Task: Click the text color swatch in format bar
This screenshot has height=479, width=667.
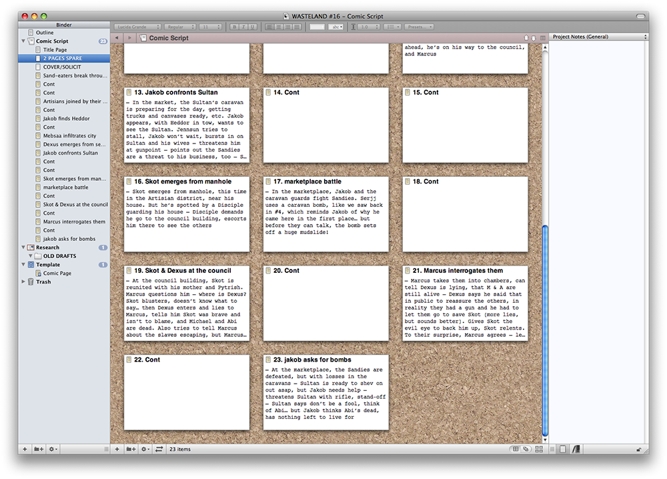Action: [x=317, y=27]
